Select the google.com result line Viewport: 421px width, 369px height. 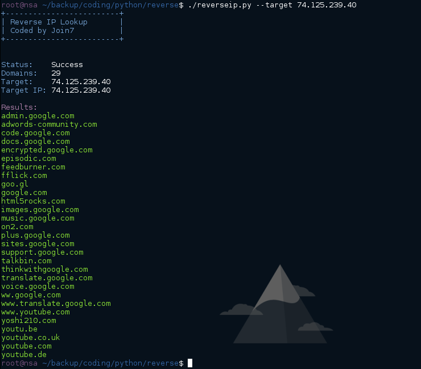coord(24,193)
